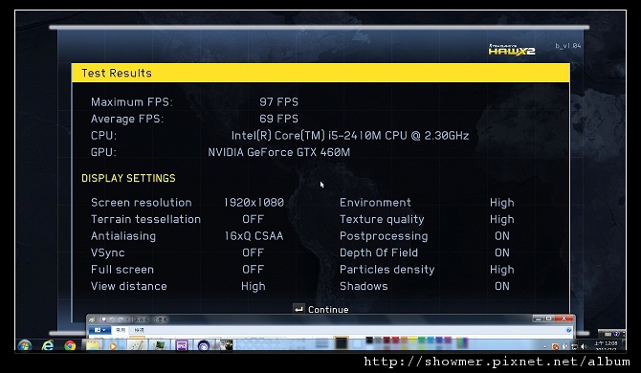Open the taskbar clock showing 12:08
Image resolution: width=641 pixels, height=373 pixels.
[607, 346]
